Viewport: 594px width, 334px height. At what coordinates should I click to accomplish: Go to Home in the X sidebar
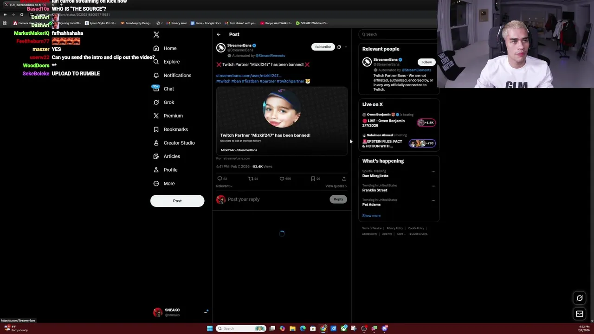click(x=165, y=48)
